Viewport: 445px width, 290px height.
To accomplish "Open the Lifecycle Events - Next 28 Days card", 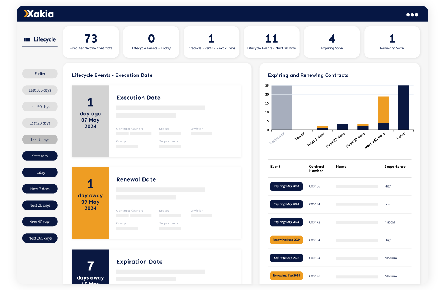I will [271, 42].
